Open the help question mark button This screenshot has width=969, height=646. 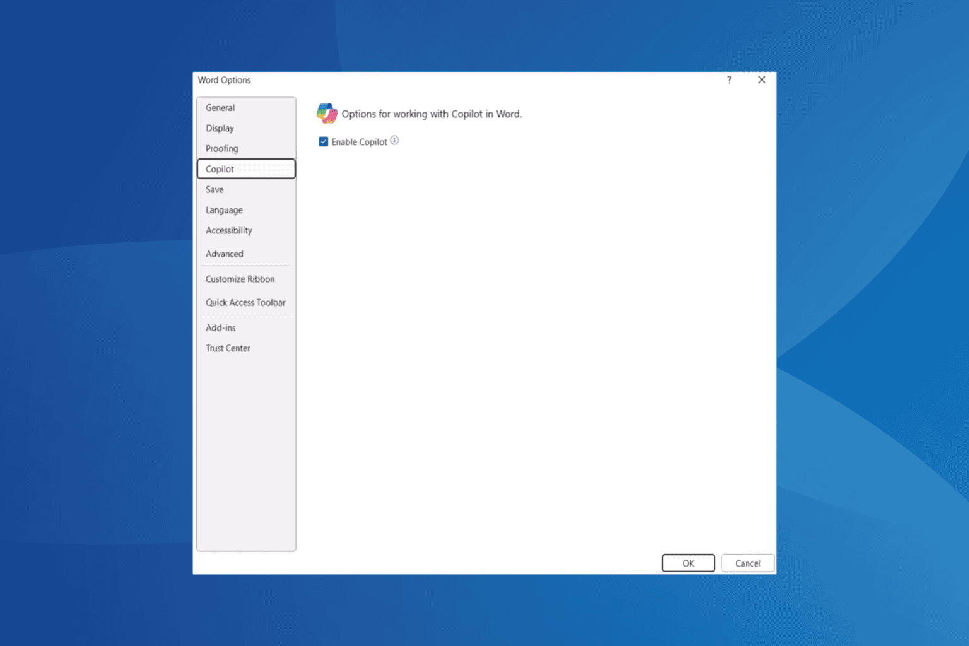[x=729, y=80]
